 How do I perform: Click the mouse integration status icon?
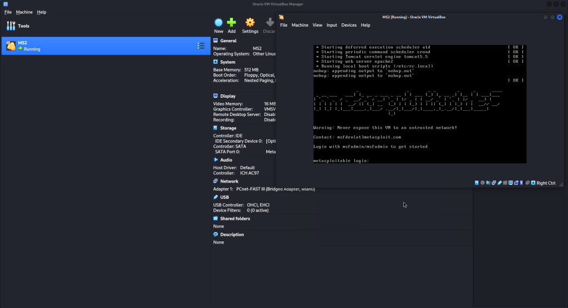[x=528, y=183]
